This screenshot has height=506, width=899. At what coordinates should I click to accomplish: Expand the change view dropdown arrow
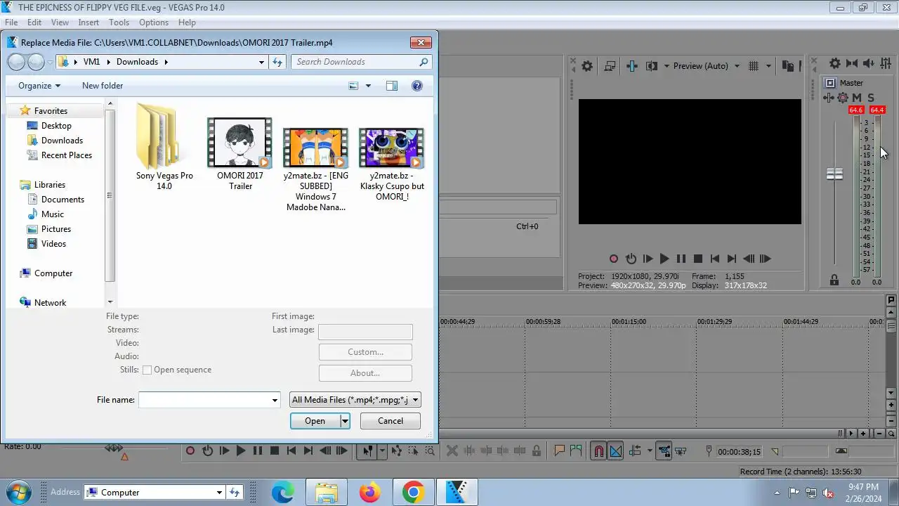coord(368,86)
